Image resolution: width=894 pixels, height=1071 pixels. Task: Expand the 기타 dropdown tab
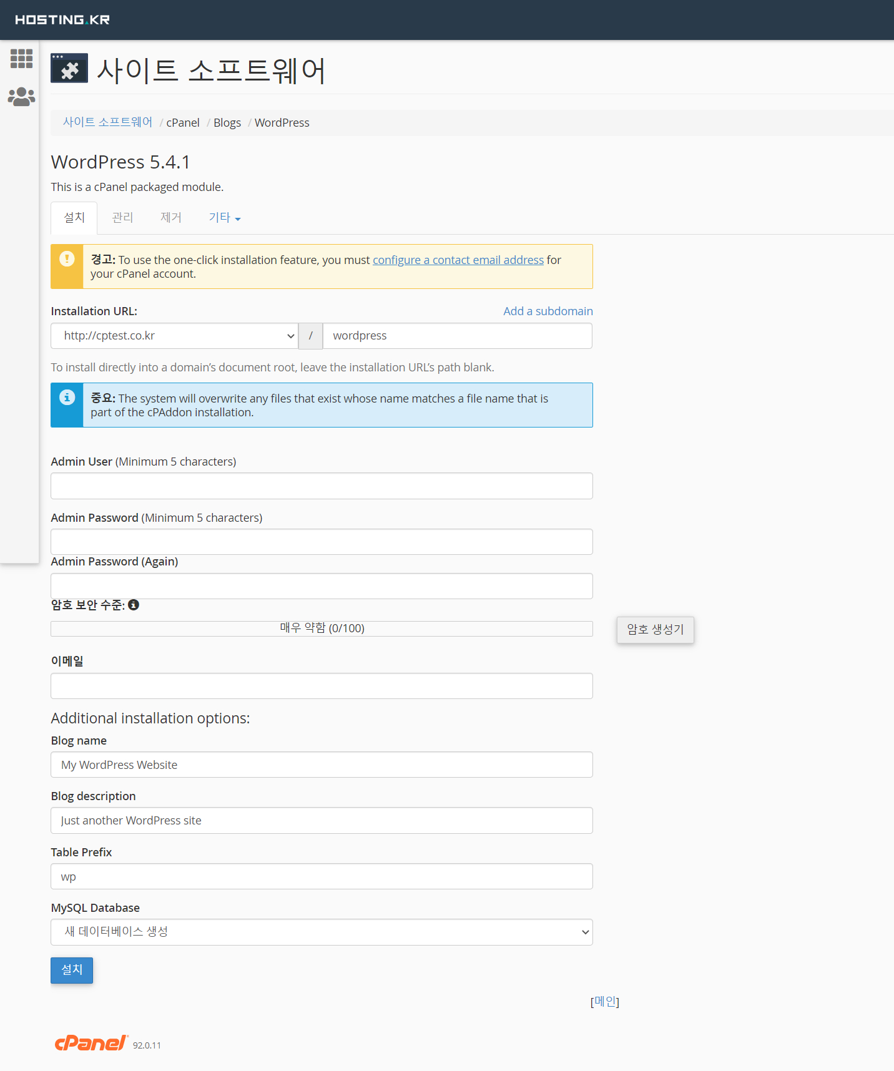225,218
